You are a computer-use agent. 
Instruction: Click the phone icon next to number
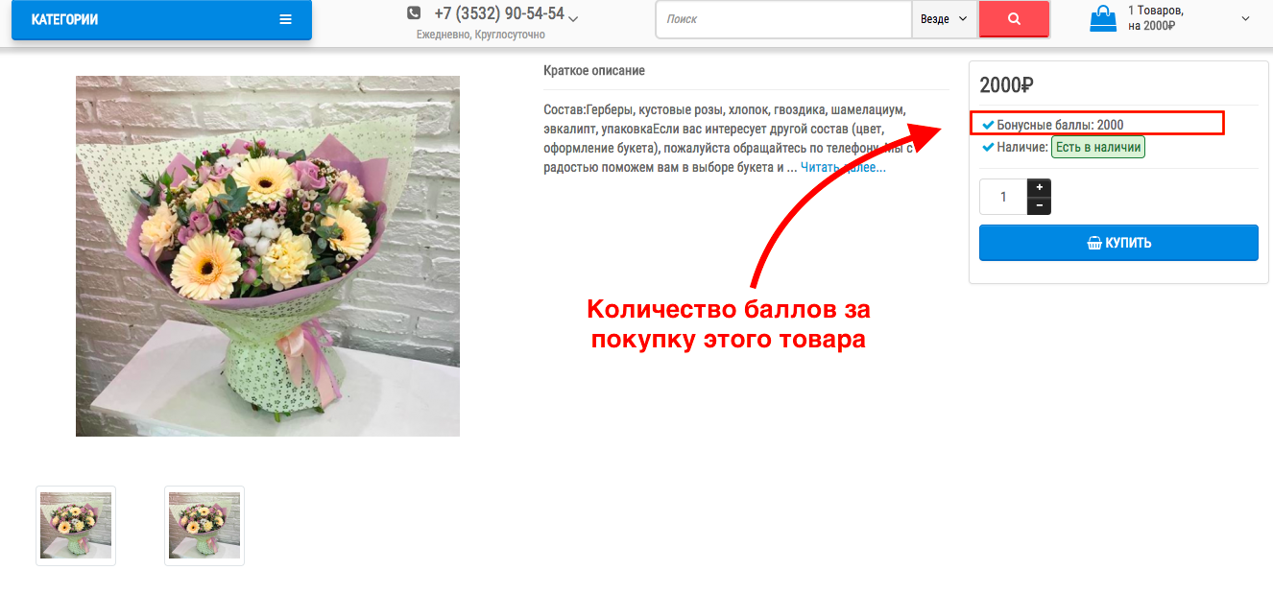click(414, 13)
